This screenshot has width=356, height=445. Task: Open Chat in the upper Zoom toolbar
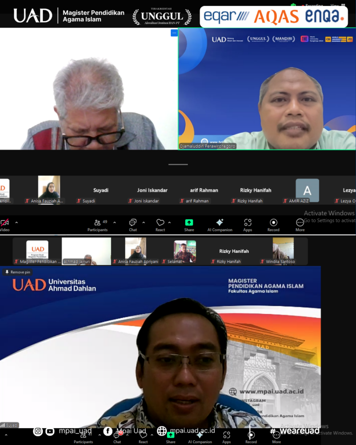pos(133,226)
